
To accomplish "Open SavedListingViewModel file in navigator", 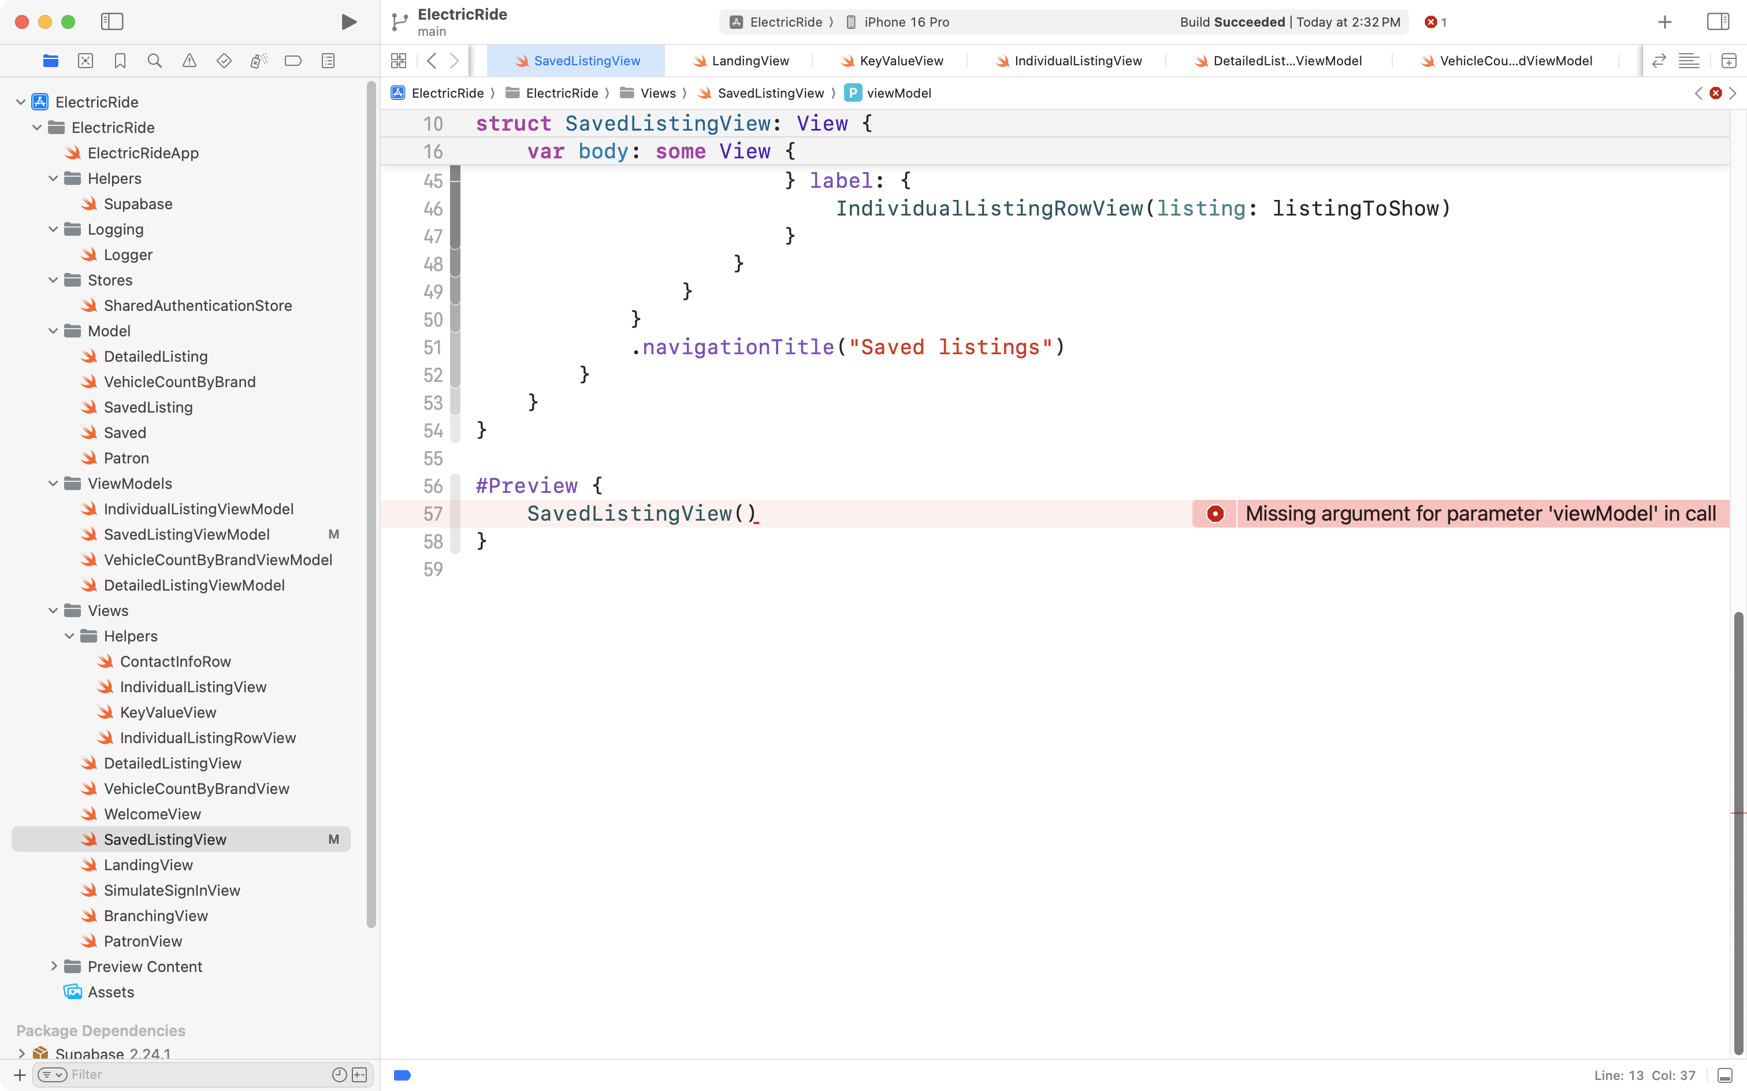I will pyautogui.click(x=186, y=534).
